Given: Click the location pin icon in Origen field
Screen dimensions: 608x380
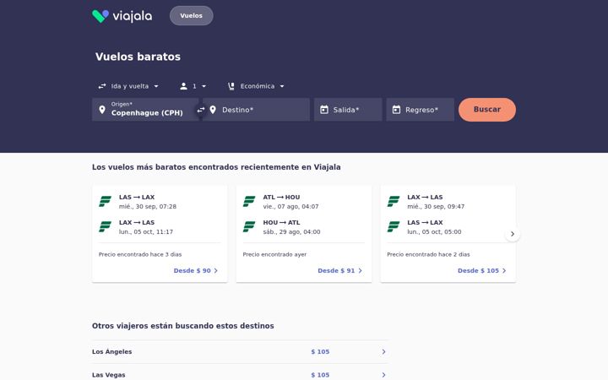Looking at the screenshot, I should (x=102, y=110).
